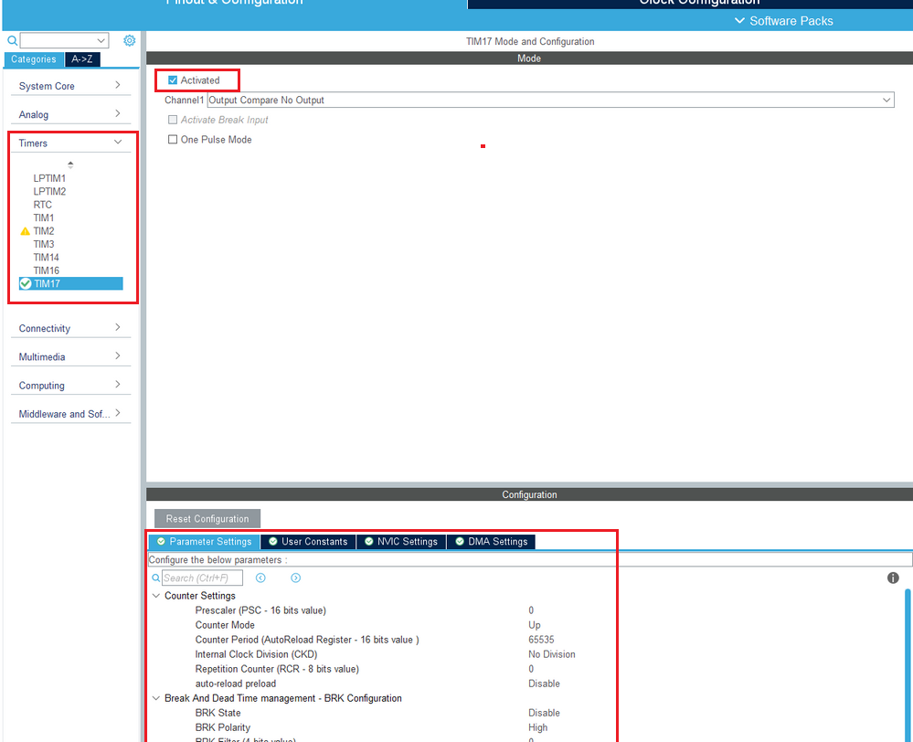
Task: Click the Counter Period (AutoReload Register) label
Action: pos(307,640)
